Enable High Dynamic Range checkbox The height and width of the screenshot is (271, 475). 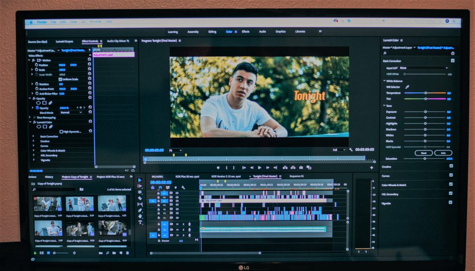coord(61,132)
